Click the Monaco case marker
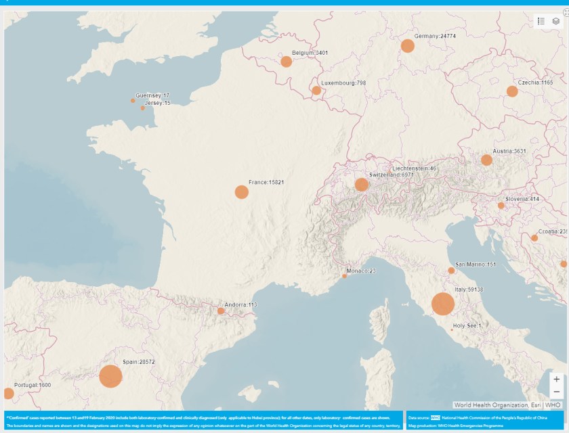Image resolution: width=569 pixels, height=433 pixels. pyautogui.click(x=344, y=276)
